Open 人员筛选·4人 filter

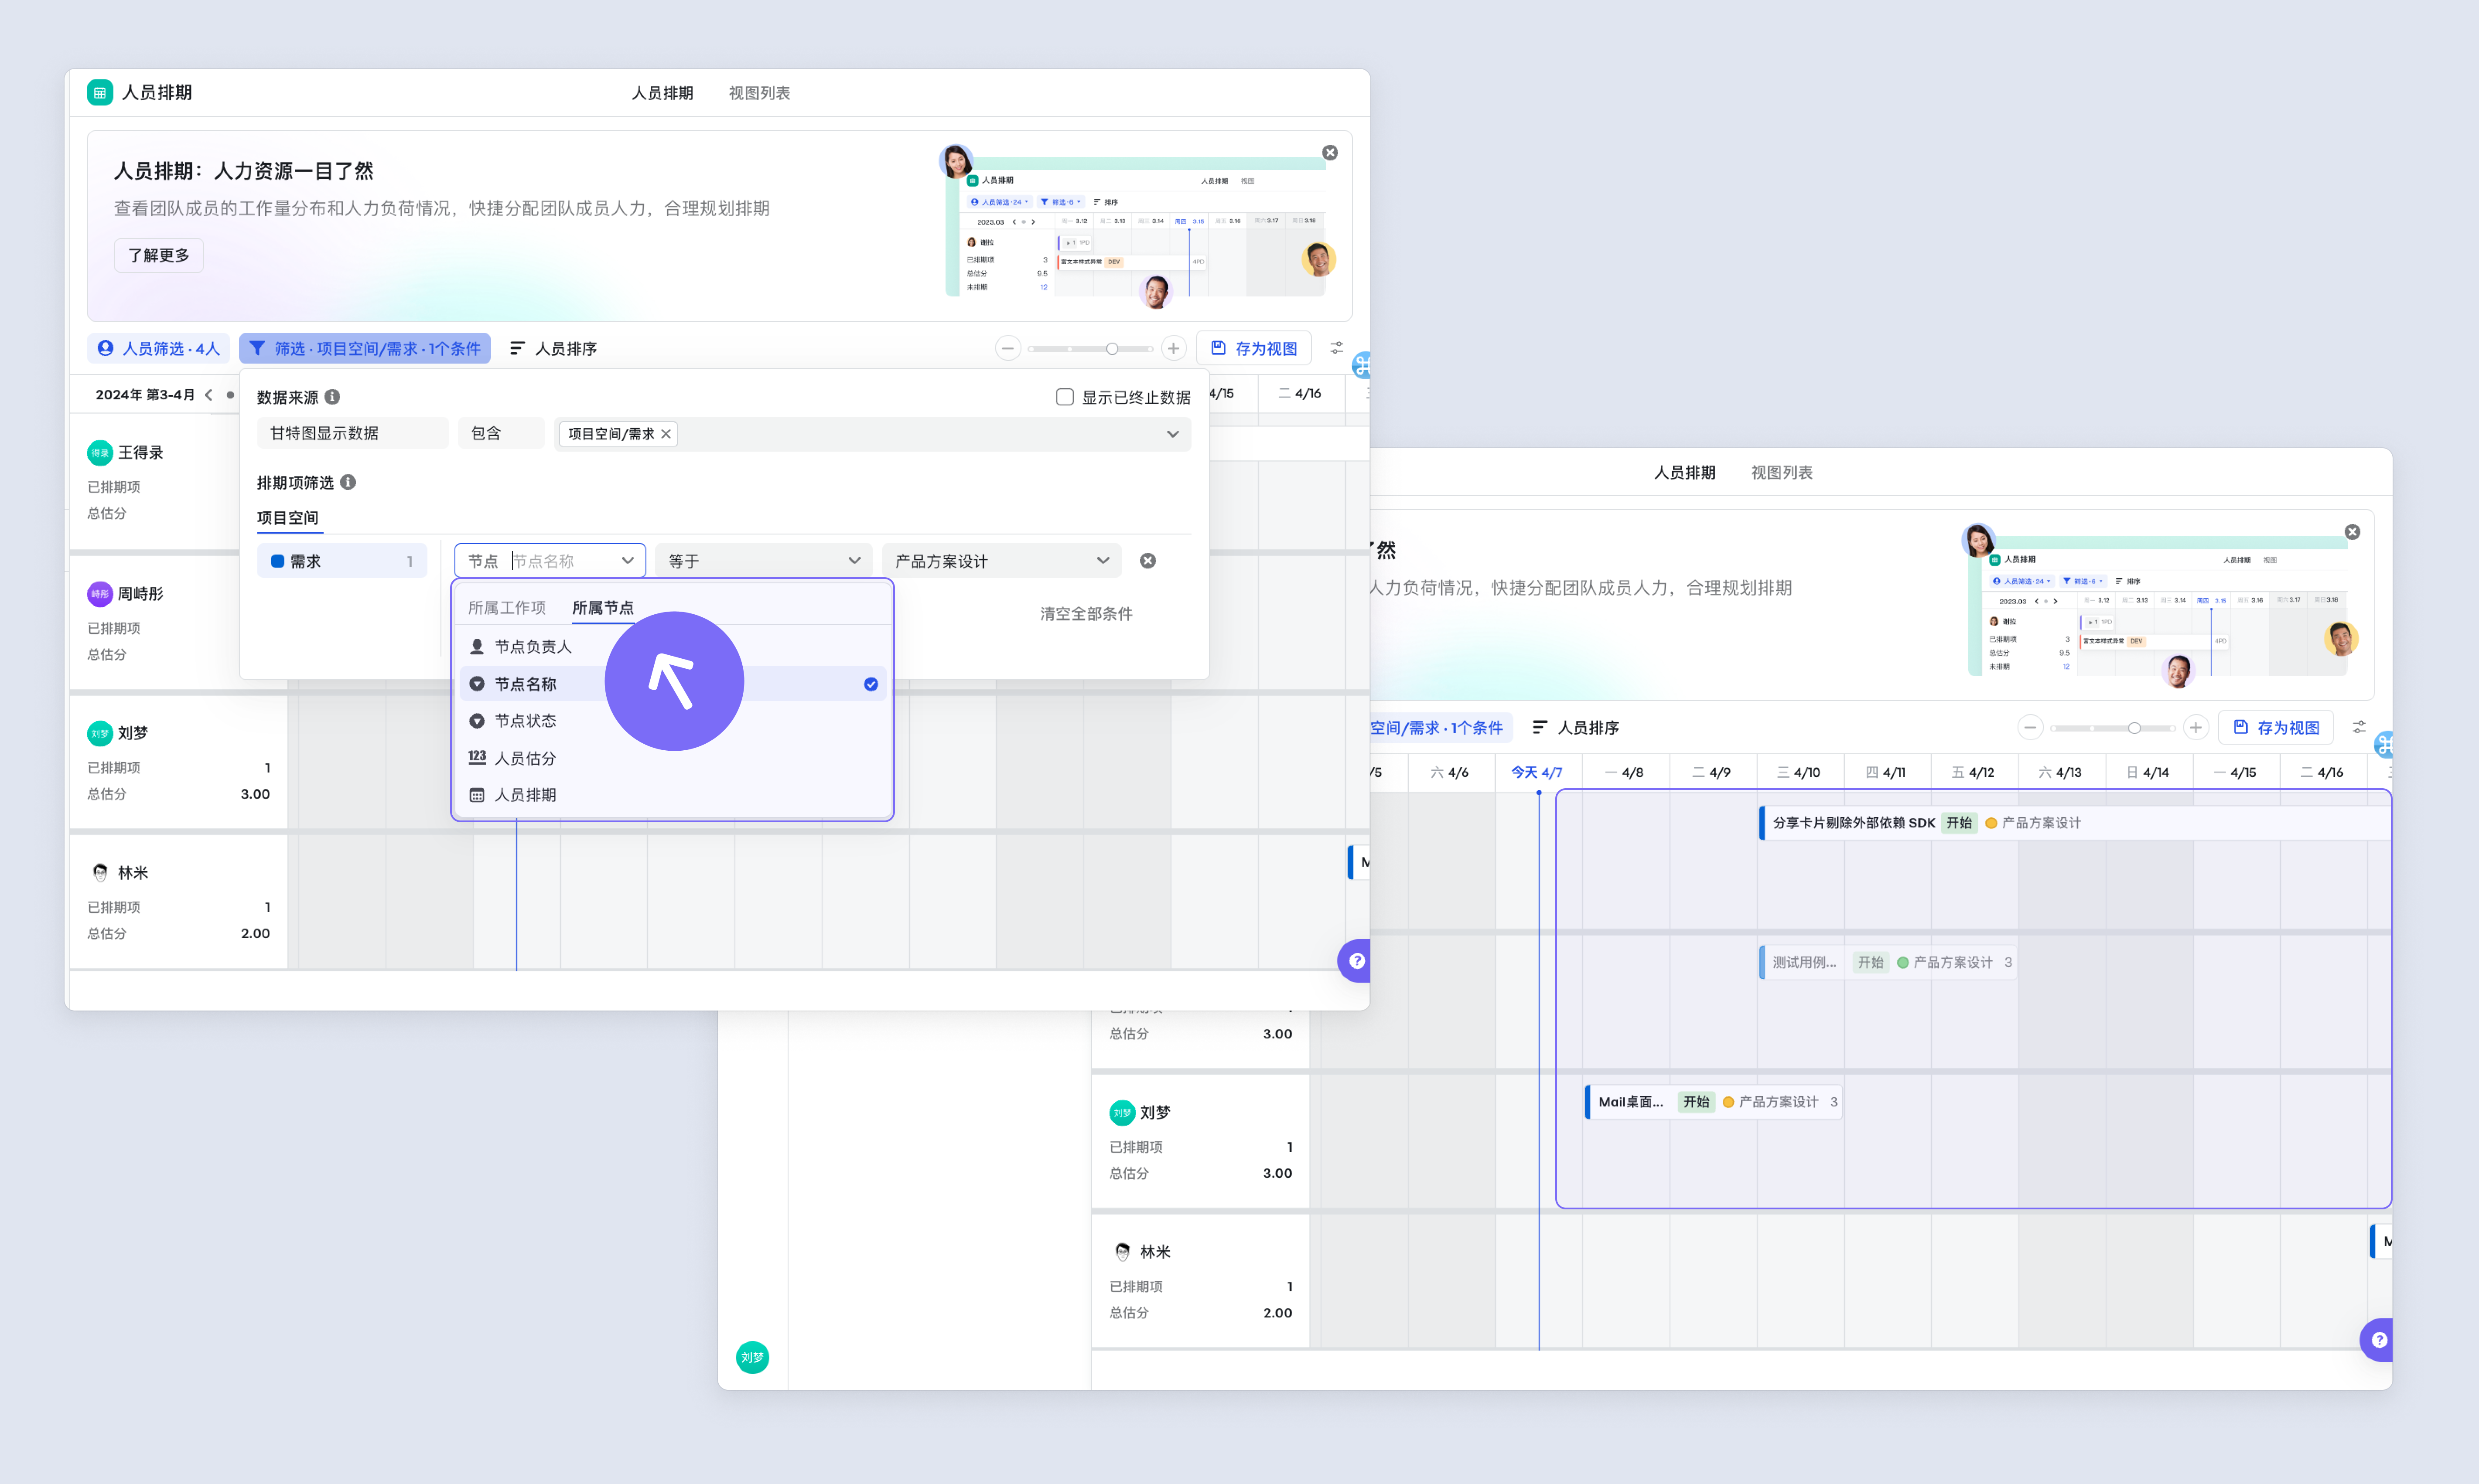(159, 348)
